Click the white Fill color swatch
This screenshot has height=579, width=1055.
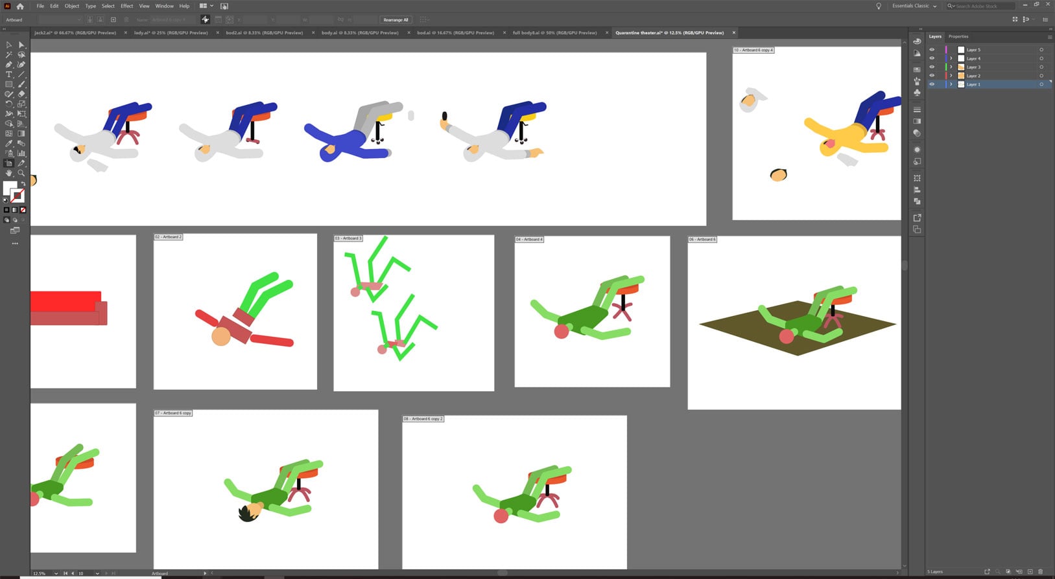[x=10, y=188]
